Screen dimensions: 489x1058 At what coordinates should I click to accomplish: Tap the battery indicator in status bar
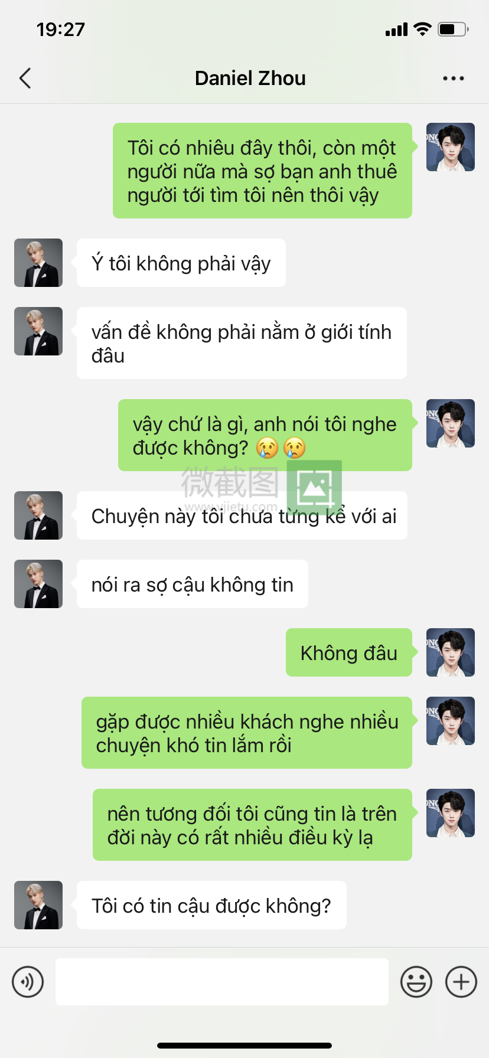pyautogui.click(x=453, y=29)
